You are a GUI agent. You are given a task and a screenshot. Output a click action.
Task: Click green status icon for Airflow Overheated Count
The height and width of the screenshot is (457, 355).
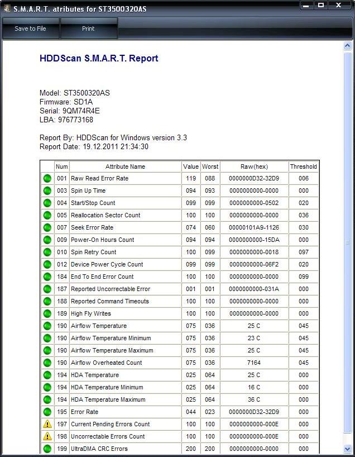pyautogui.click(x=47, y=363)
